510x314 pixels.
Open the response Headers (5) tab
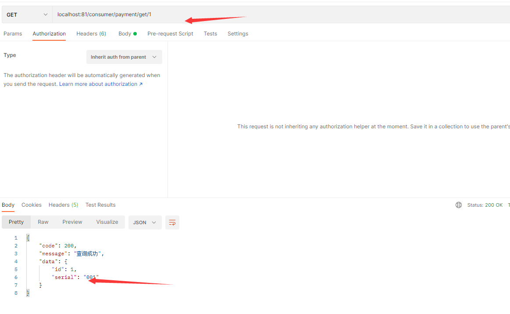[x=64, y=205]
